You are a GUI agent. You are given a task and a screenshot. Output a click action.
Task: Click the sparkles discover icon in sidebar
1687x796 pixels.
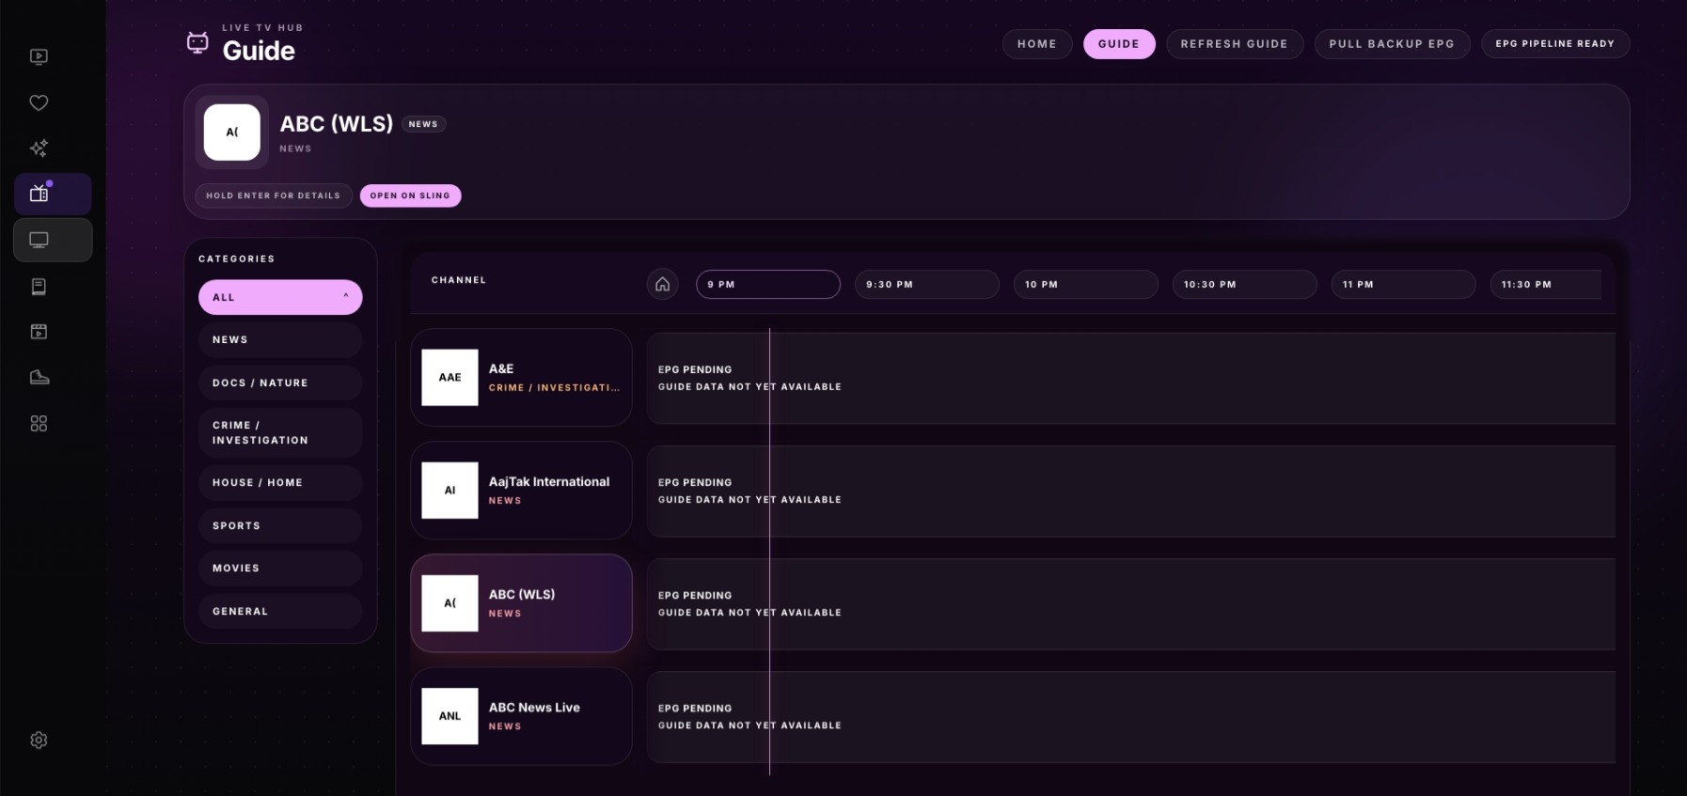tap(39, 148)
